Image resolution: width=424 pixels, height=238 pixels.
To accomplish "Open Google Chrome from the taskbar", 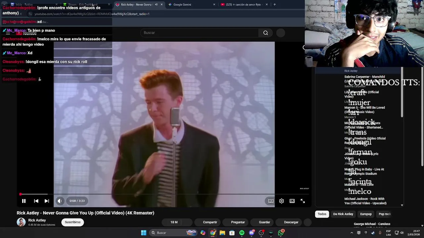I will point(213,233).
